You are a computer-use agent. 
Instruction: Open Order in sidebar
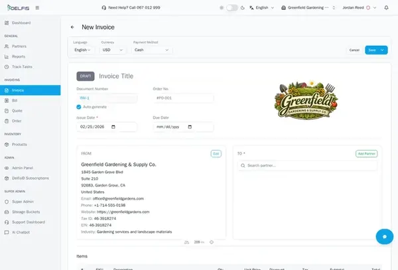(x=31, y=121)
